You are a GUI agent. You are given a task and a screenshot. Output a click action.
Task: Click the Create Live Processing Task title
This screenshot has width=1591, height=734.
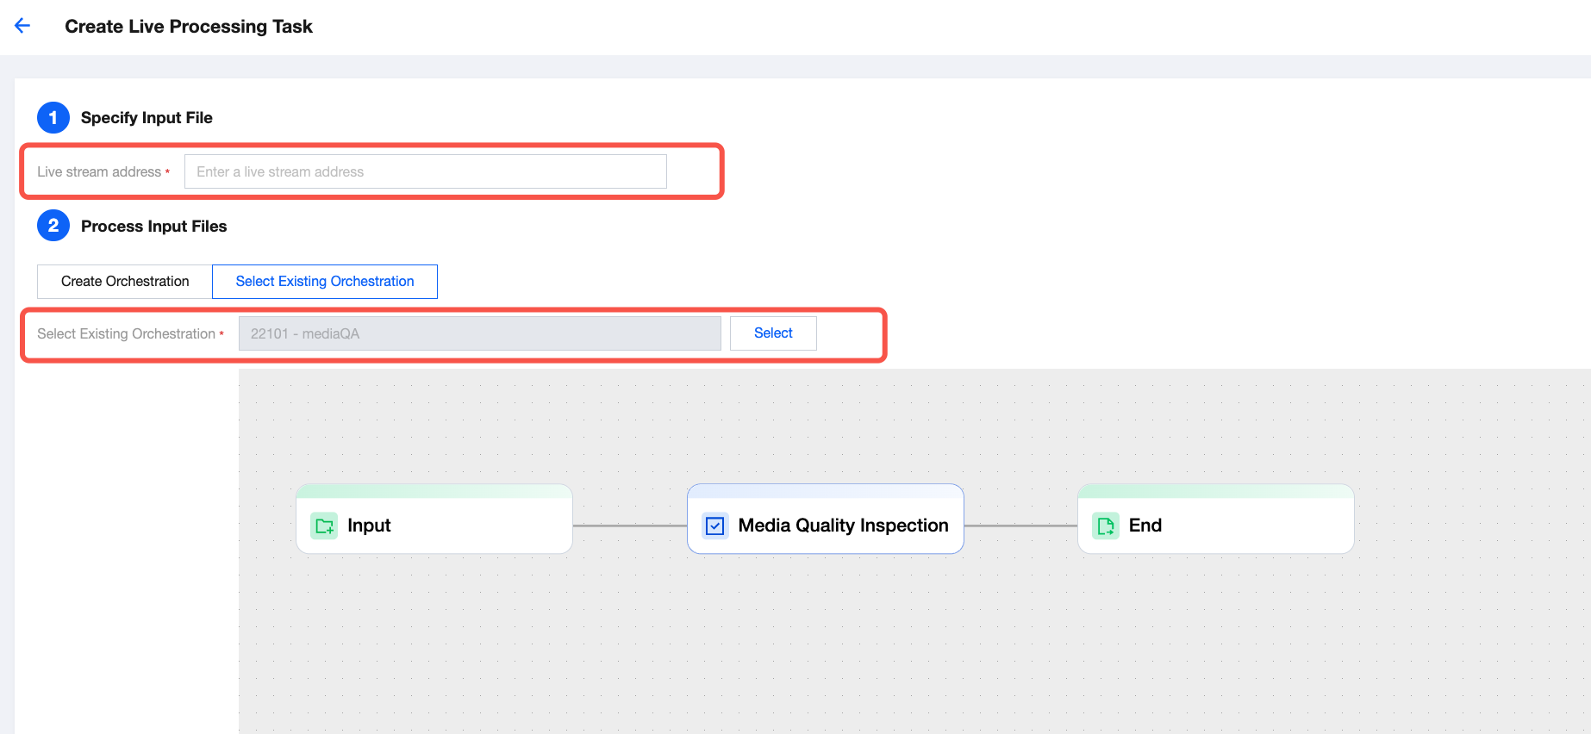coord(189,27)
